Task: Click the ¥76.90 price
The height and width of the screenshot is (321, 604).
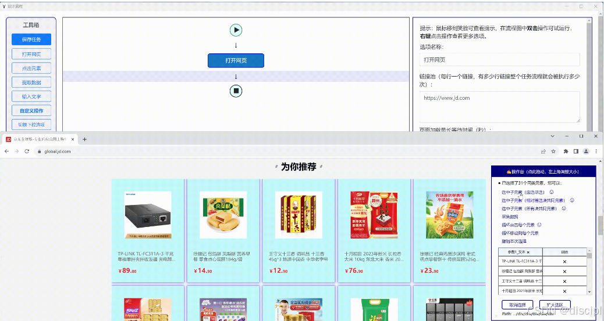Action: (354, 270)
